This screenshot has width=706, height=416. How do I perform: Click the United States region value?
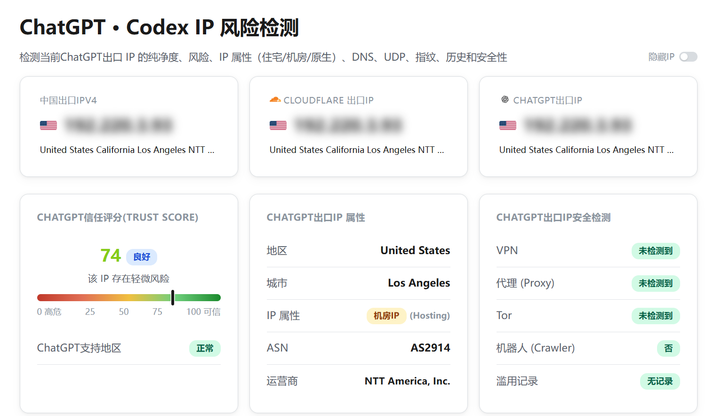point(415,250)
